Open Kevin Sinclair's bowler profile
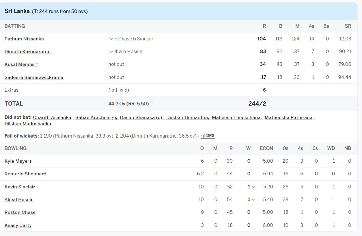Image resolution: width=362 pixels, height=236 pixels. (20, 187)
